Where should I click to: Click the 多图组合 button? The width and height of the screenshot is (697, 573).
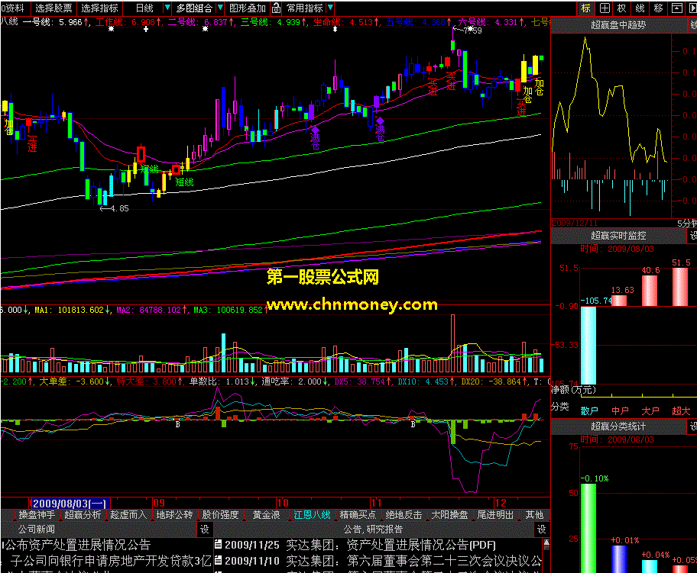(194, 8)
